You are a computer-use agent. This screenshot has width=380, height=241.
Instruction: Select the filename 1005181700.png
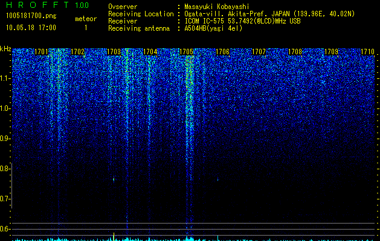(31, 16)
